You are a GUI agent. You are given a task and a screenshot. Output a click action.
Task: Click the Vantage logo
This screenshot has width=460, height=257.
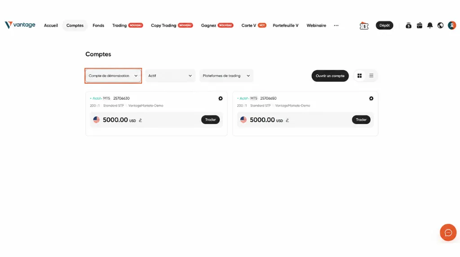[x=20, y=25]
